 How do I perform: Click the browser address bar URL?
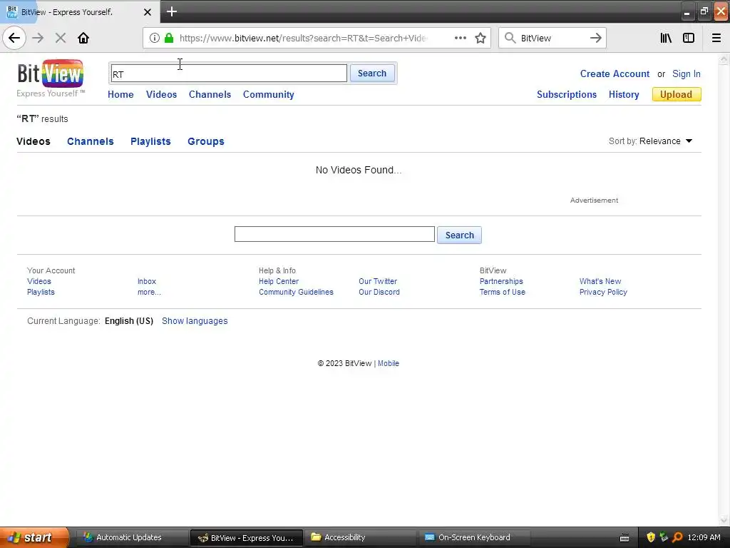click(x=302, y=38)
